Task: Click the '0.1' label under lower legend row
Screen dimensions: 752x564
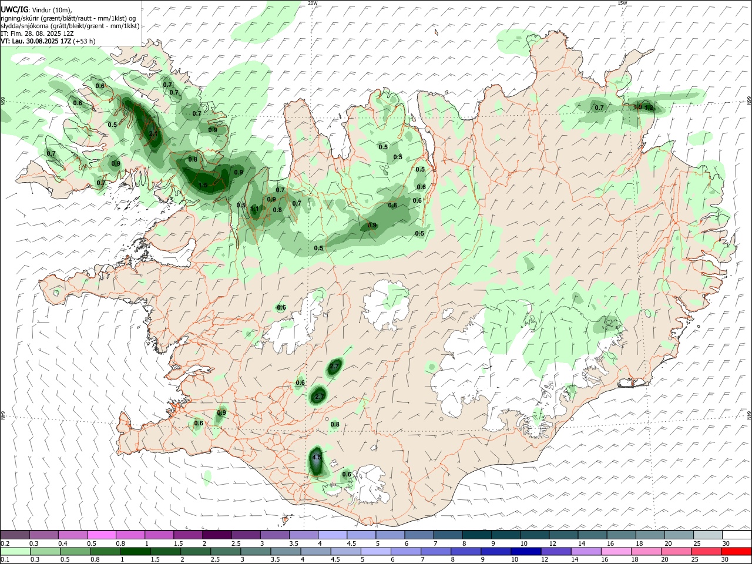Action: [x=5, y=560]
